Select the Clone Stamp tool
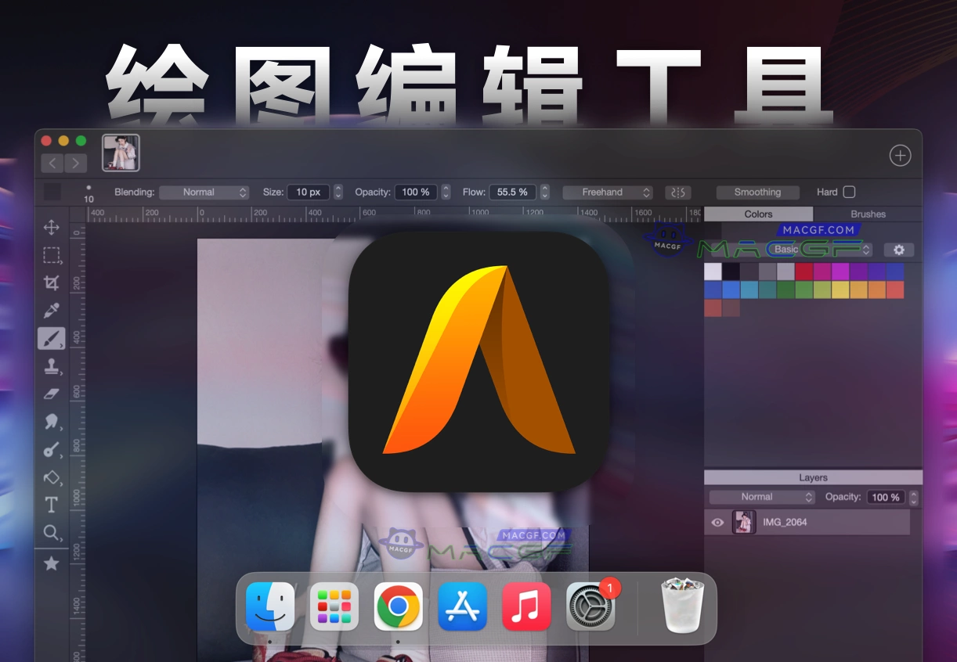957x662 pixels. click(x=52, y=366)
